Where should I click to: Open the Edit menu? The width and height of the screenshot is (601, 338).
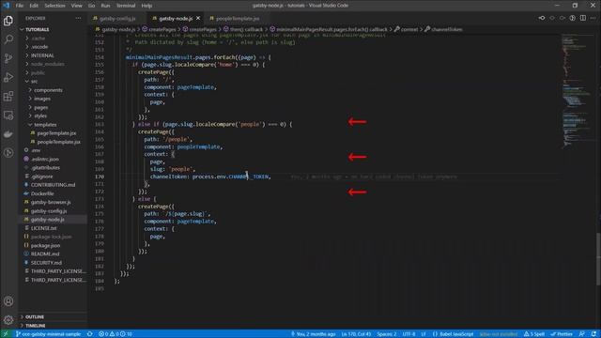(34, 6)
